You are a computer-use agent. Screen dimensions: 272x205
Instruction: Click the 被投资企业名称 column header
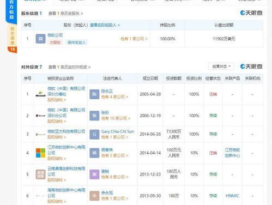point(61,79)
